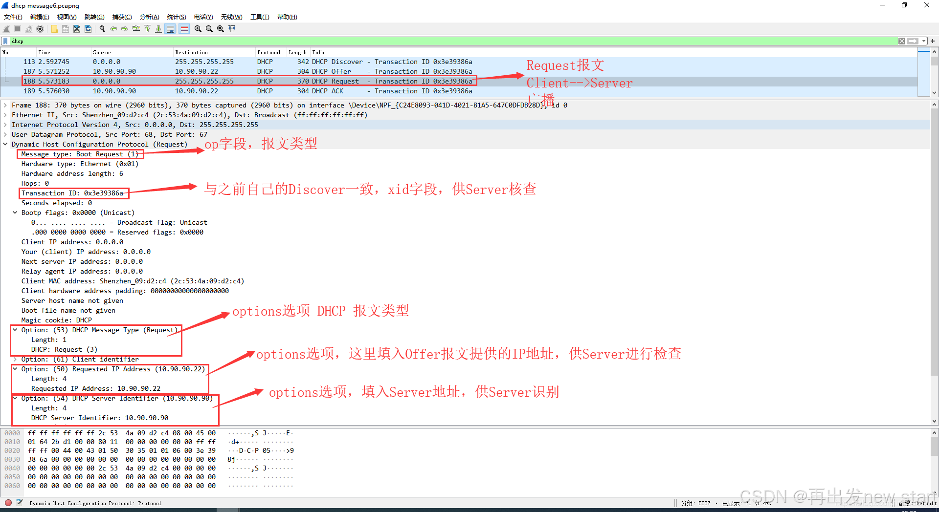
Task: Zoom out packet text
Action: tap(209, 29)
